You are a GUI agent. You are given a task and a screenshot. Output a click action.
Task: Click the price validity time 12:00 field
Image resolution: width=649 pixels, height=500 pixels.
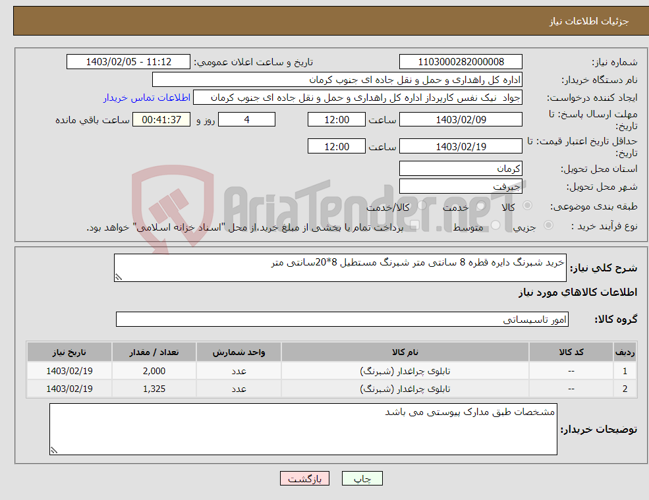point(337,146)
